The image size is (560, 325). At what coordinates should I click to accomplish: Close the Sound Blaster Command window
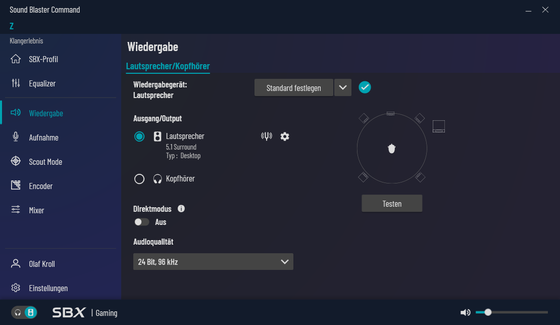(x=545, y=10)
